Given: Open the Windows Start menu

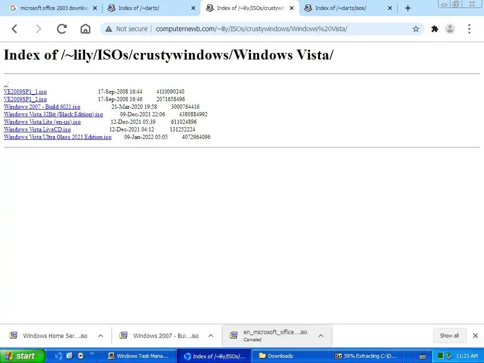Looking at the screenshot, I should [x=22, y=356].
